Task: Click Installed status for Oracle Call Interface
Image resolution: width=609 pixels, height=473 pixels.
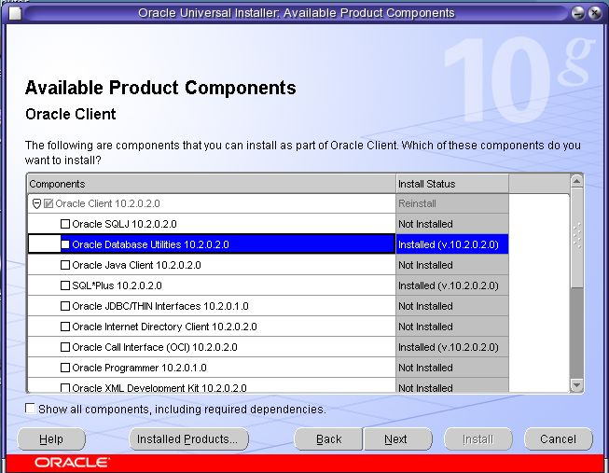Action: [452, 347]
